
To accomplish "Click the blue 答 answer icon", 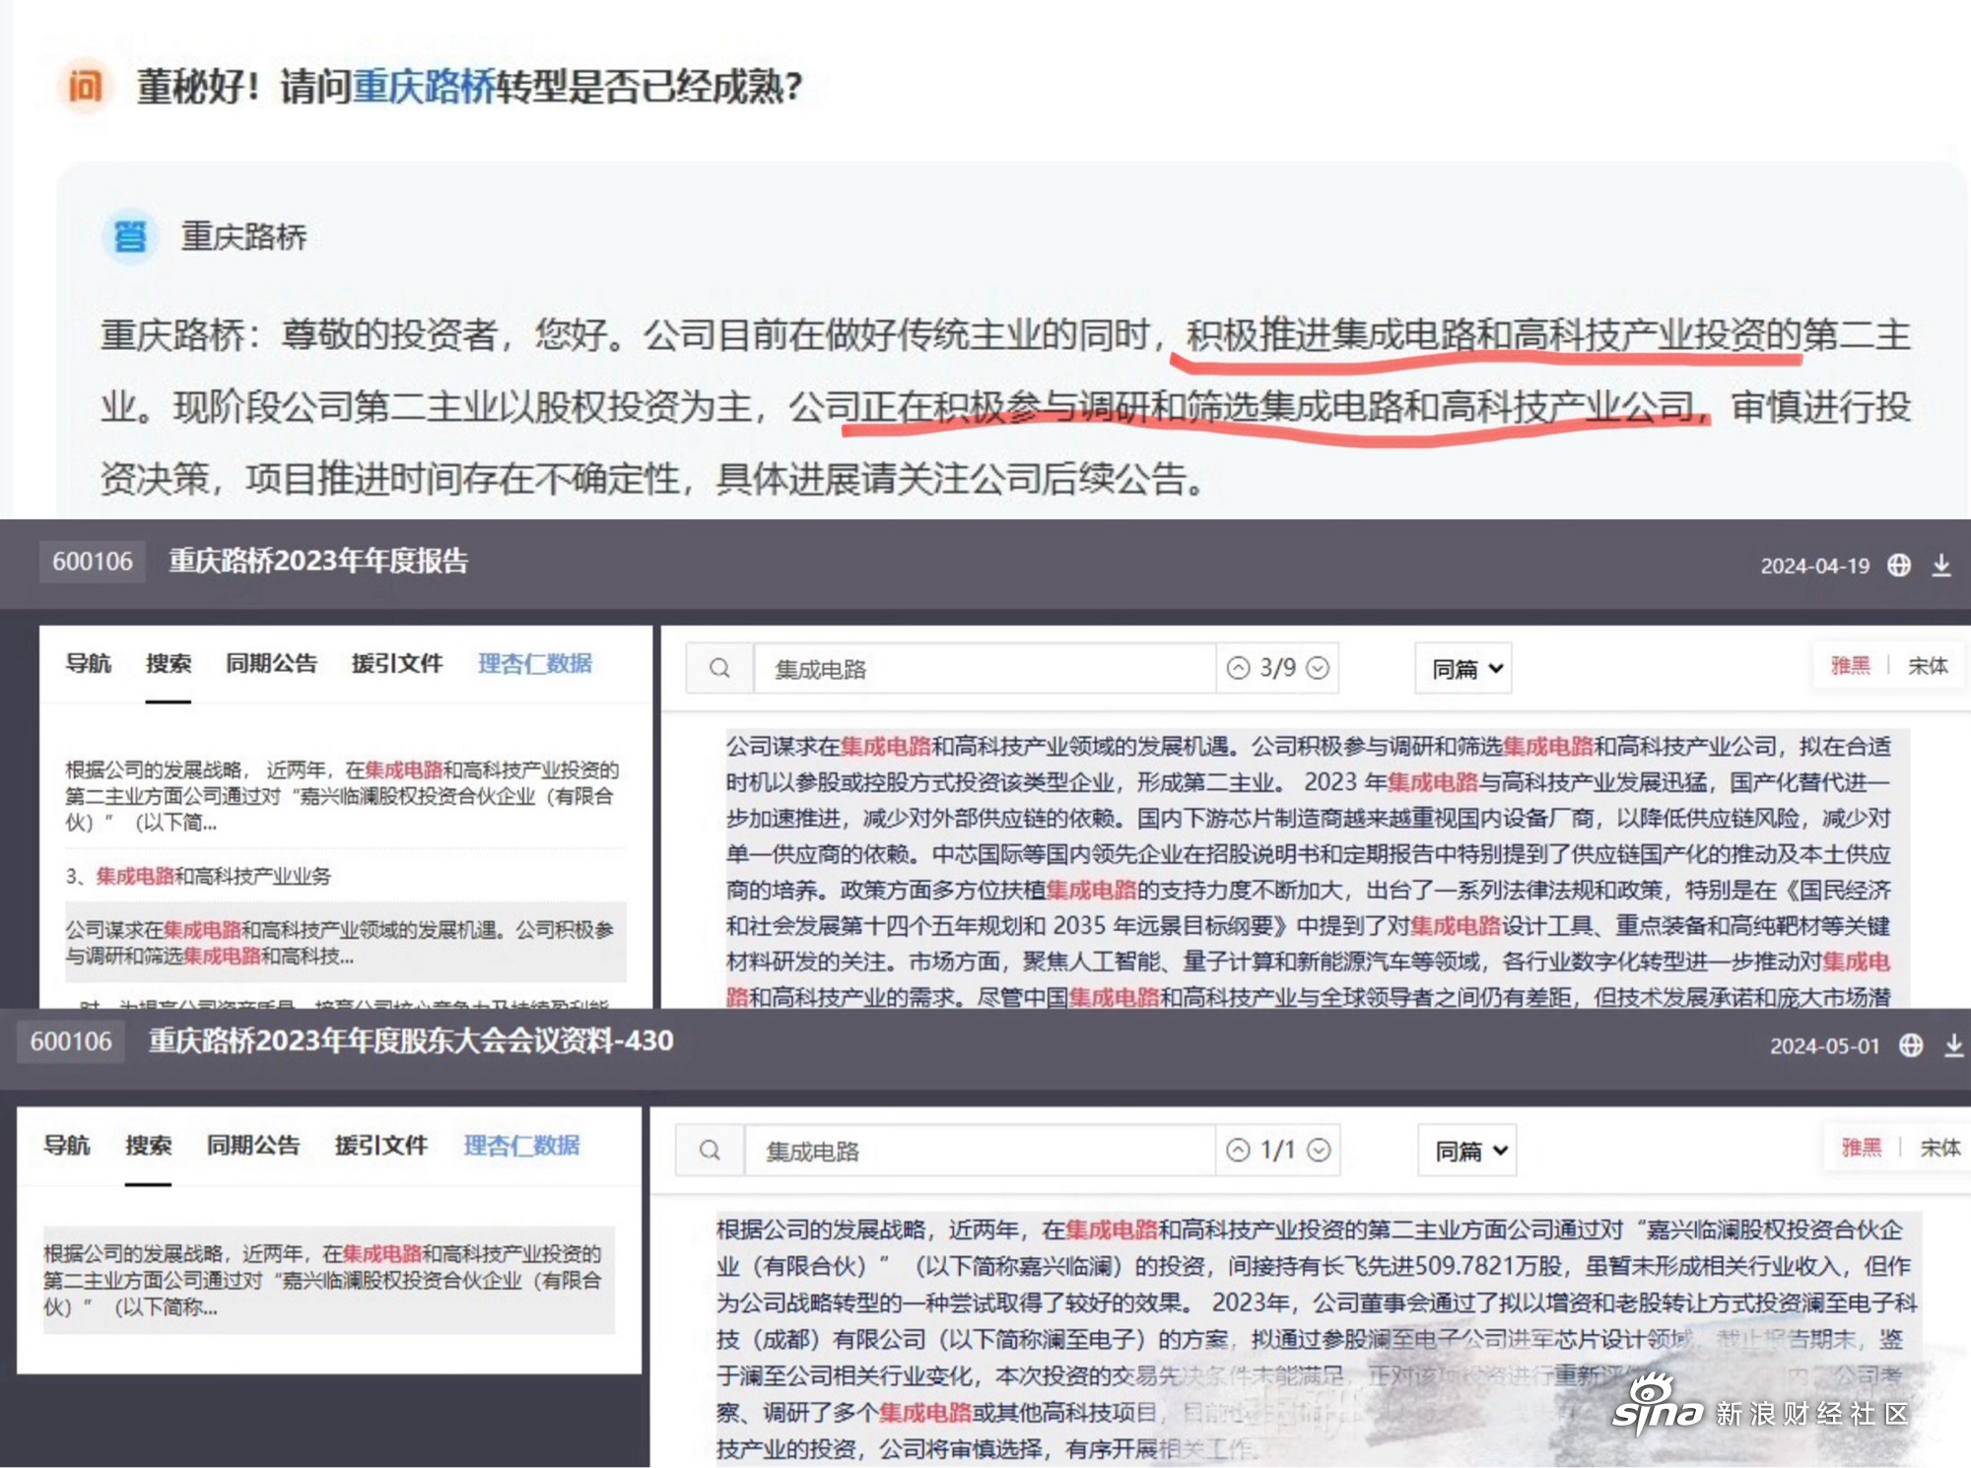I will click(x=130, y=236).
